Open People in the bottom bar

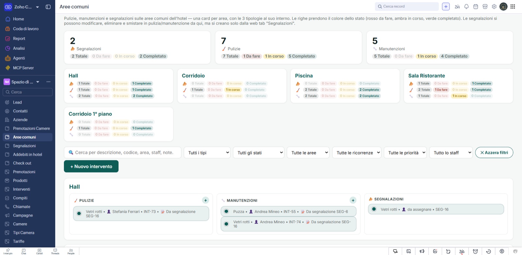[x=71, y=251]
